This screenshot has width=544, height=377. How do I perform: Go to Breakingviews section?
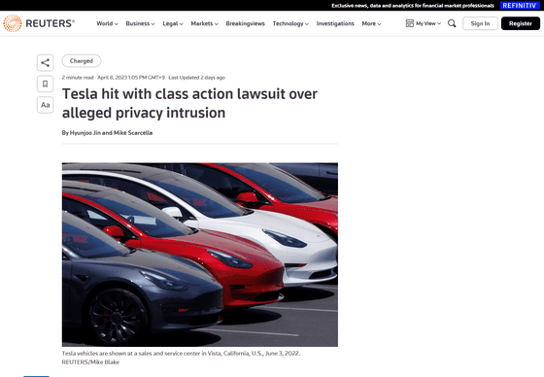245,23
